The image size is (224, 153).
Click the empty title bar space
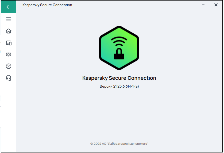(x=134, y=5)
